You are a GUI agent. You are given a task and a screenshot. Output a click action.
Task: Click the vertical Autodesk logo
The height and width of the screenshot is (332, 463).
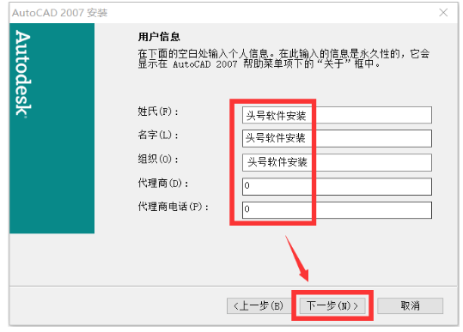[x=23, y=74]
